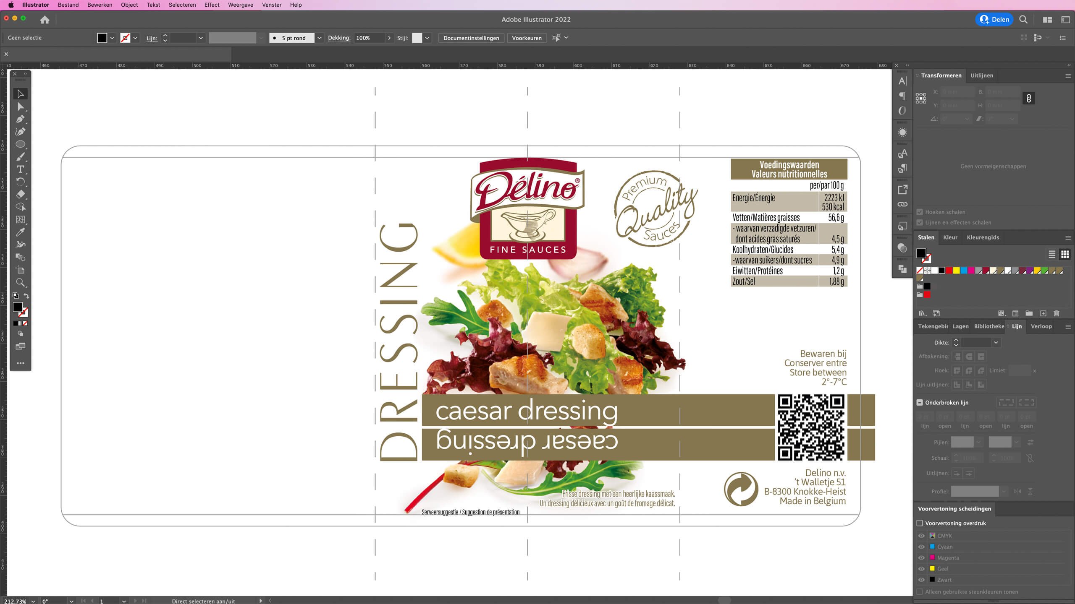The width and height of the screenshot is (1075, 604).
Task: Pick the yellow swatch in Stalen
Action: point(956,271)
